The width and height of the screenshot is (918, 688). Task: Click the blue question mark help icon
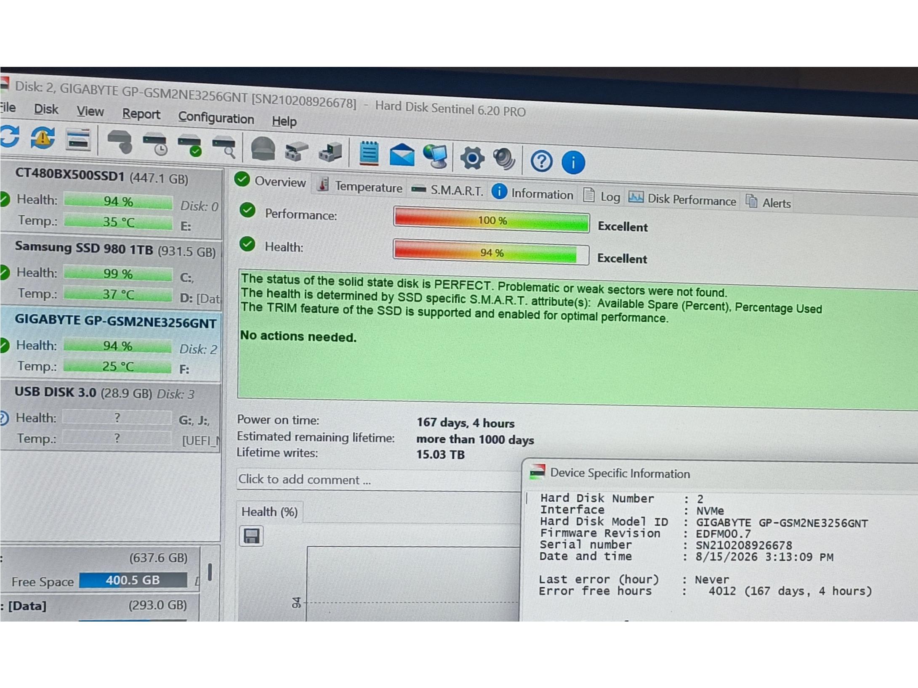pos(542,161)
